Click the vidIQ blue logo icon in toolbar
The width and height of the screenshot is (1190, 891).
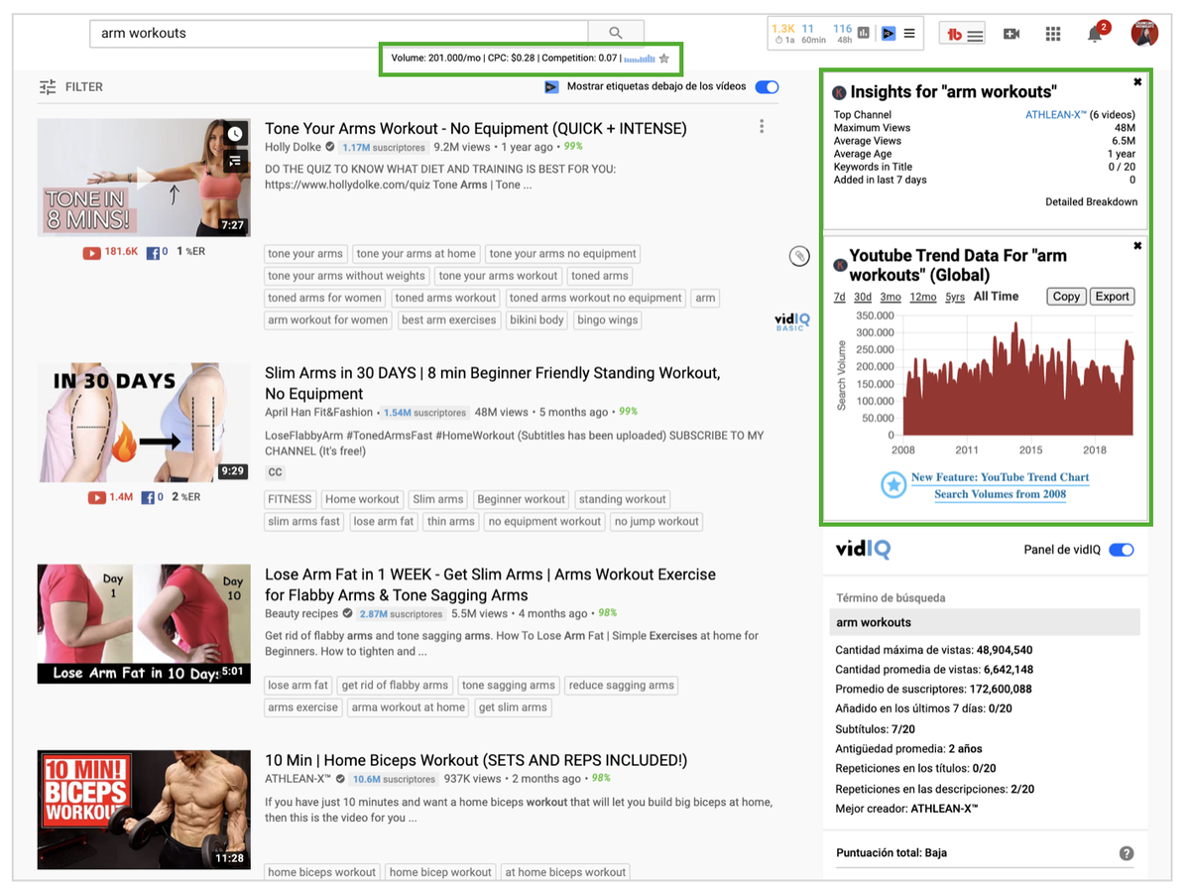889,34
